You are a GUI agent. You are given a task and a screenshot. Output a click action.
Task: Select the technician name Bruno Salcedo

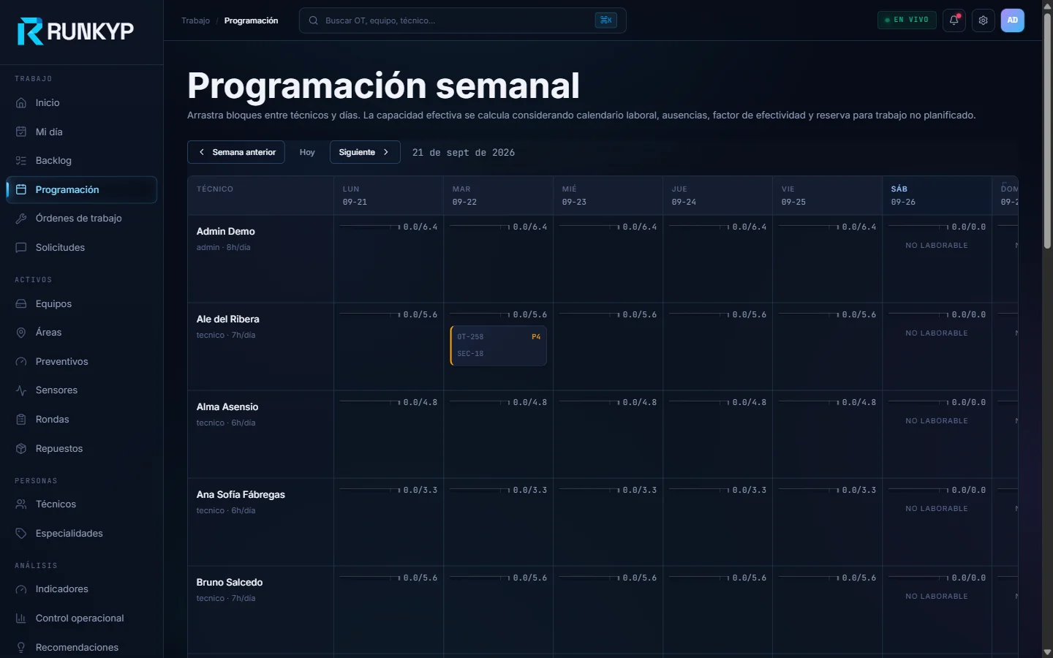tap(230, 583)
